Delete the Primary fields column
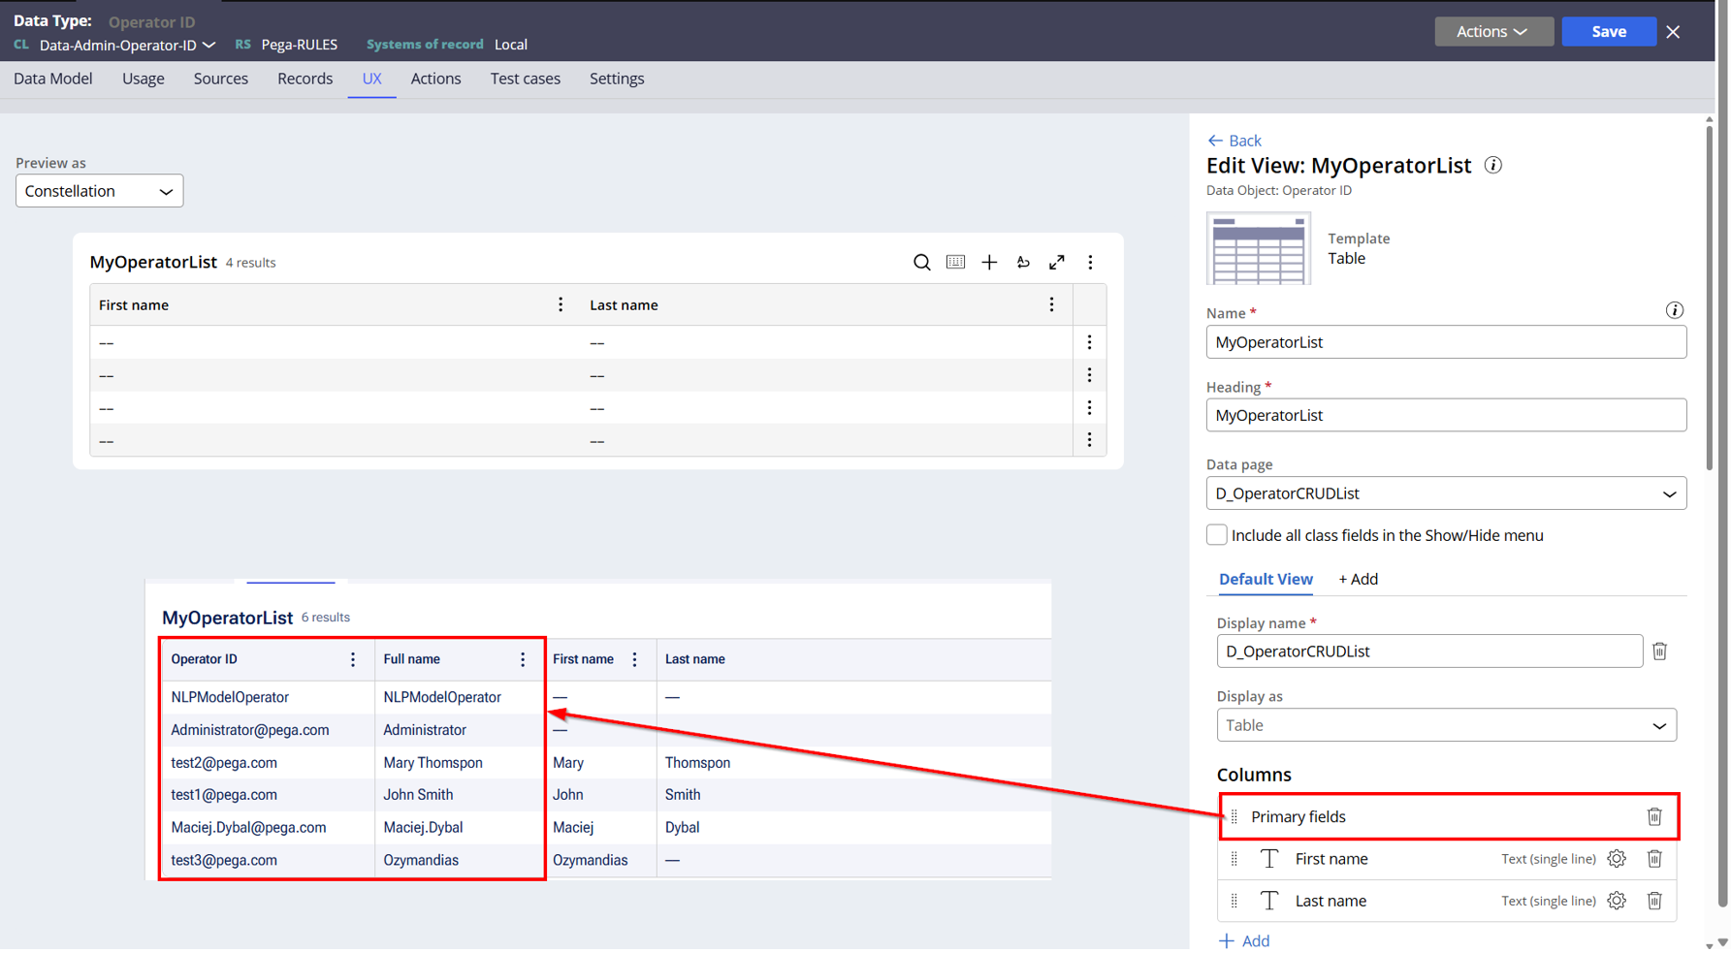This screenshot has width=1731, height=953. point(1655,816)
